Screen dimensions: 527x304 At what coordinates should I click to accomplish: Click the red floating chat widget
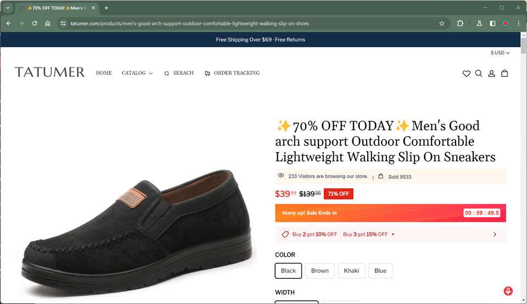pos(508,291)
